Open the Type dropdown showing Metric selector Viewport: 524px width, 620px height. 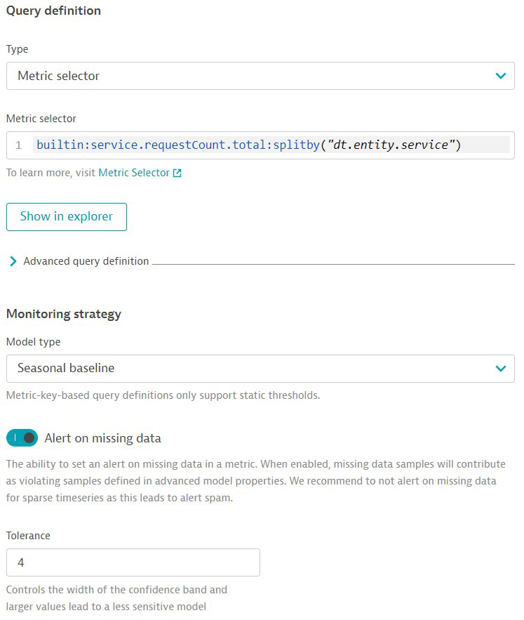pyautogui.click(x=260, y=75)
